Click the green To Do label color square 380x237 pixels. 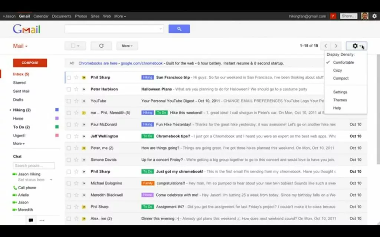click(x=57, y=127)
